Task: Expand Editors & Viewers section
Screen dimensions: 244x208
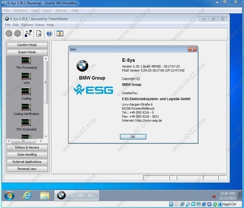Action: pyautogui.click(x=27, y=147)
